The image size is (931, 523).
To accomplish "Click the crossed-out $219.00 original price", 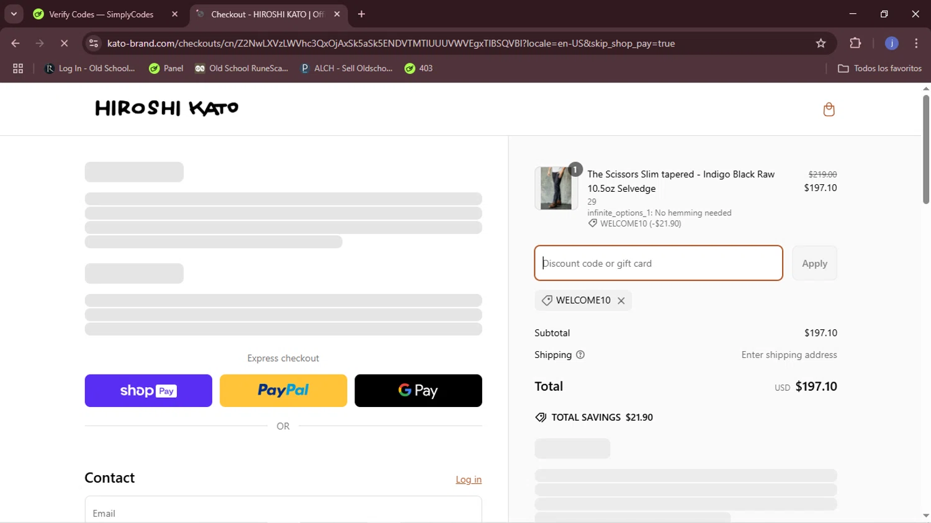I will pos(822,174).
